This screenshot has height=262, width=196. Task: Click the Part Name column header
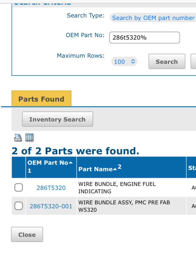tap(95, 169)
